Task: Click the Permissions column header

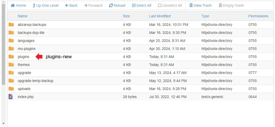Action: pyautogui.click(x=258, y=16)
